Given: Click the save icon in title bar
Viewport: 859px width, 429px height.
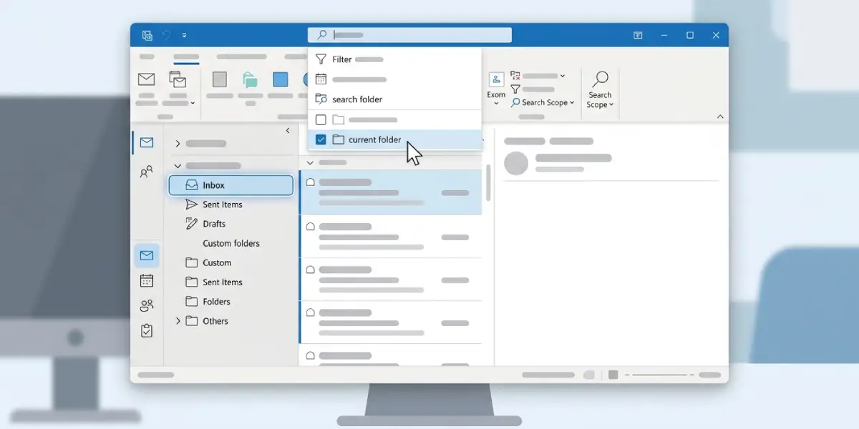Looking at the screenshot, I should tap(147, 35).
